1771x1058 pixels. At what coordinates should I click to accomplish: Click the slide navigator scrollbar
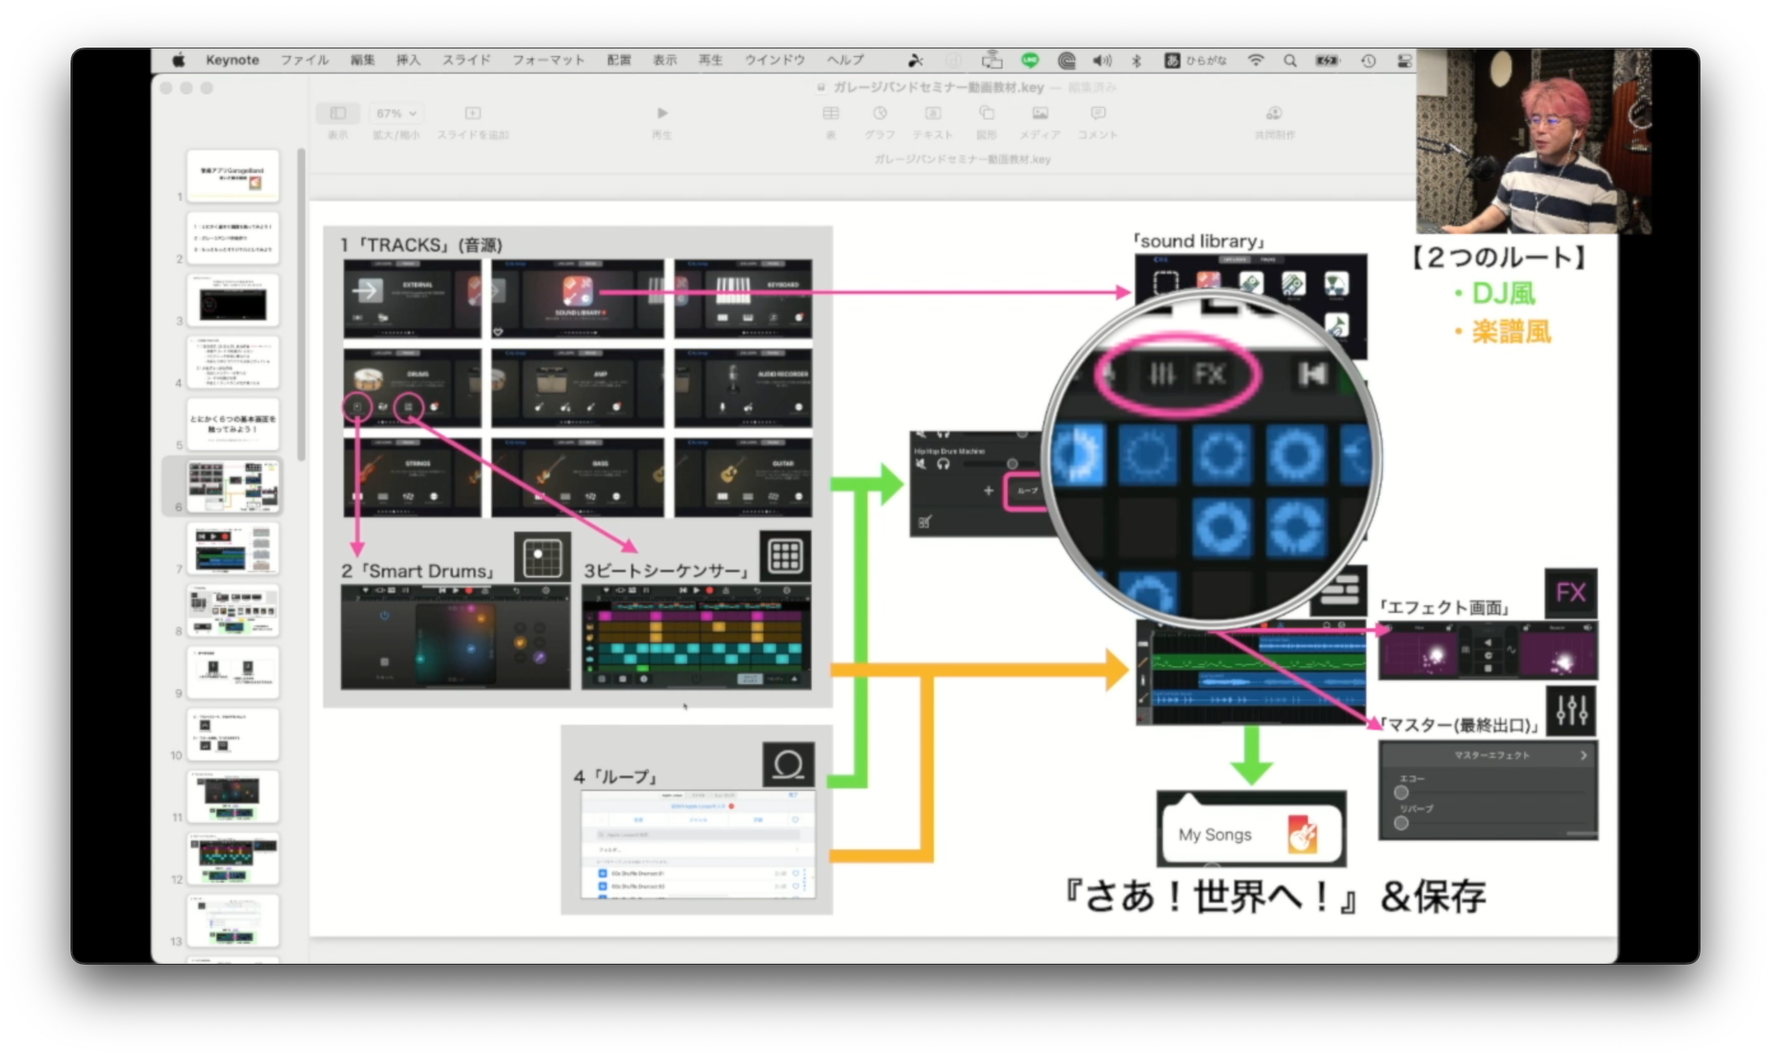(301, 303)
